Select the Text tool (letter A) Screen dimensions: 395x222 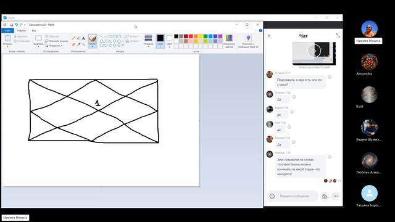(x=83, y=38)
